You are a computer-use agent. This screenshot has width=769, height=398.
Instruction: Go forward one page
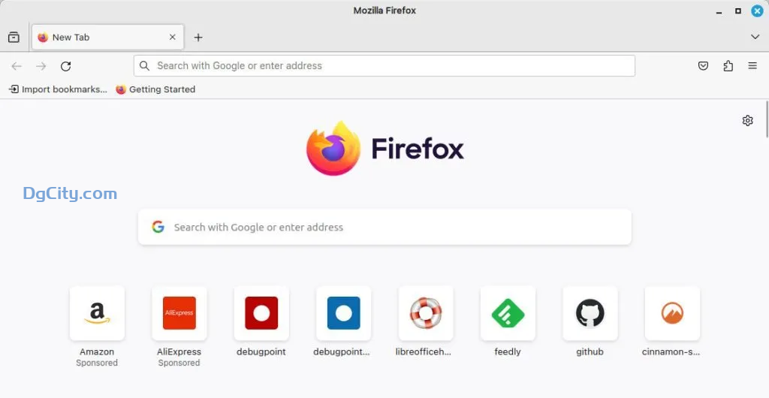[x=41, y=66]
